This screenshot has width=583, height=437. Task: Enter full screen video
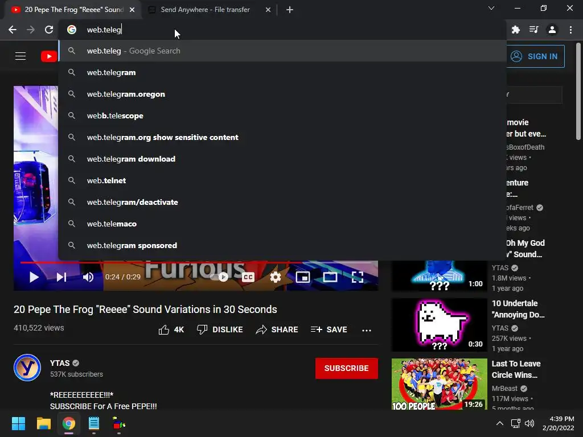click(x=358, y=277)
